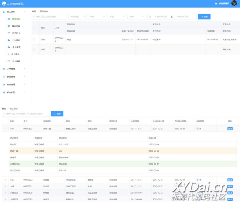Click the 首页 breadcrumb link at top

pyautogui.click(x=34, y=11)
